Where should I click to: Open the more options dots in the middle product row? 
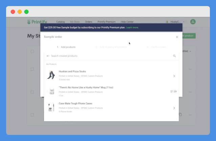(190, 92)
